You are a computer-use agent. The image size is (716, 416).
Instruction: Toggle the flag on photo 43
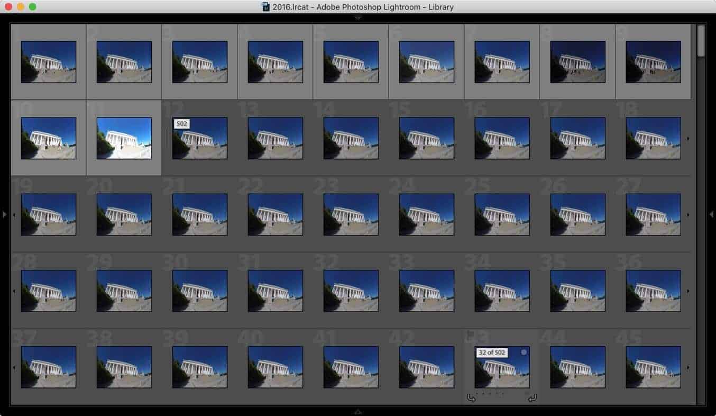[470, 334]
